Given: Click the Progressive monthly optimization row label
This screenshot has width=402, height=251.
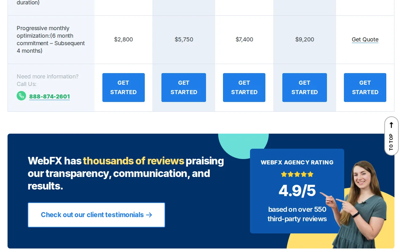Looking at the screenshot, I should (51, 40).
